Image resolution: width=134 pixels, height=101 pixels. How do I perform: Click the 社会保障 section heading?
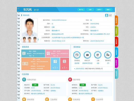pos(25,74)
